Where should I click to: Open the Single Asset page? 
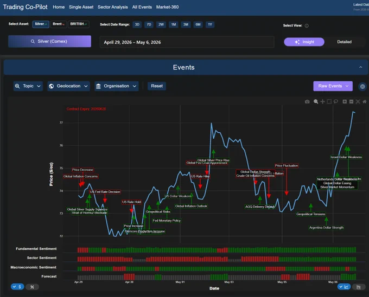point(81,7)
